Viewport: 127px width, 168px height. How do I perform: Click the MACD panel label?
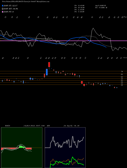(8, 126)
